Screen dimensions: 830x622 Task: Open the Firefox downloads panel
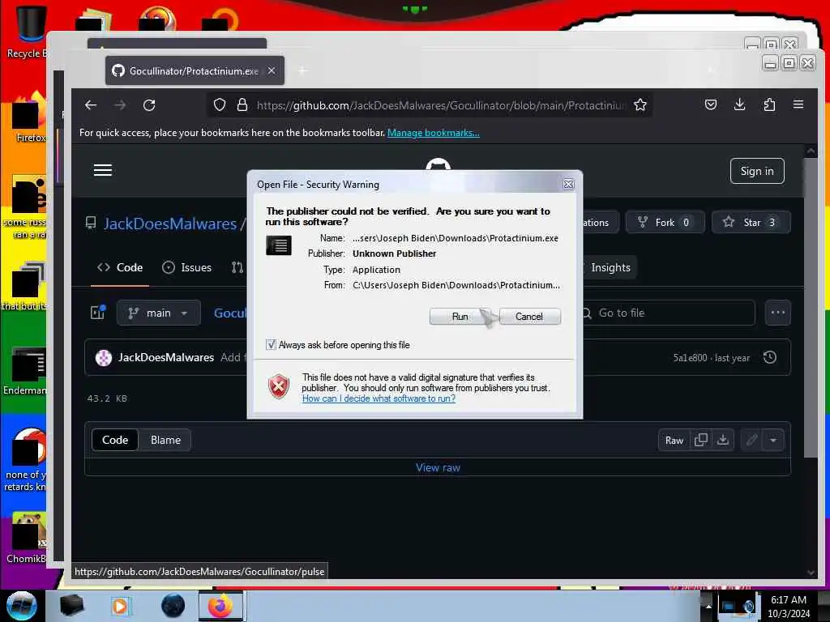(740, 104)
